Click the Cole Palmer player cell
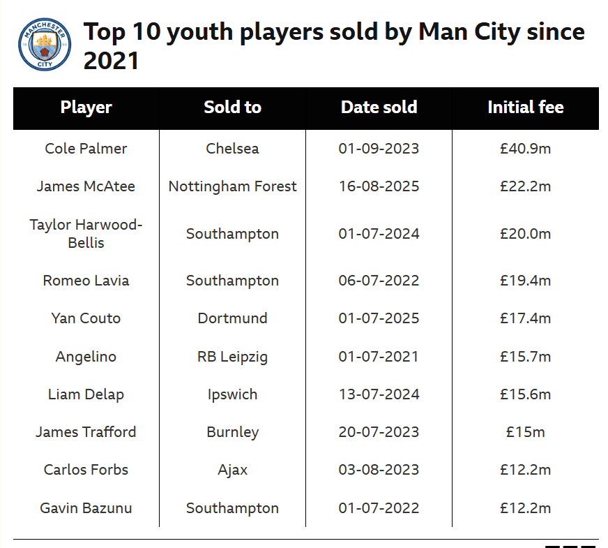 pyautogui.click(x=86, y=149)
